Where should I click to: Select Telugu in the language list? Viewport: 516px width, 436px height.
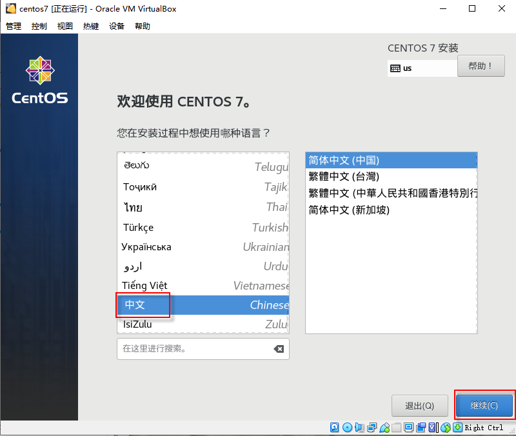click(203, 166)
